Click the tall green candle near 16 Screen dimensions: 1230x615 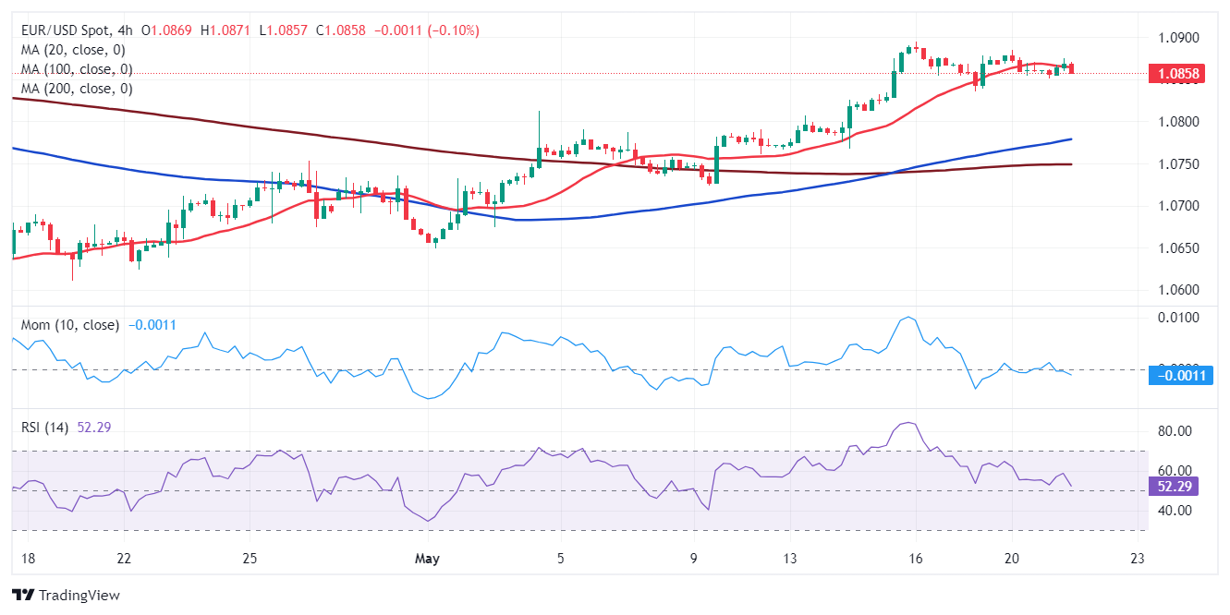click(x=895, y=82)
